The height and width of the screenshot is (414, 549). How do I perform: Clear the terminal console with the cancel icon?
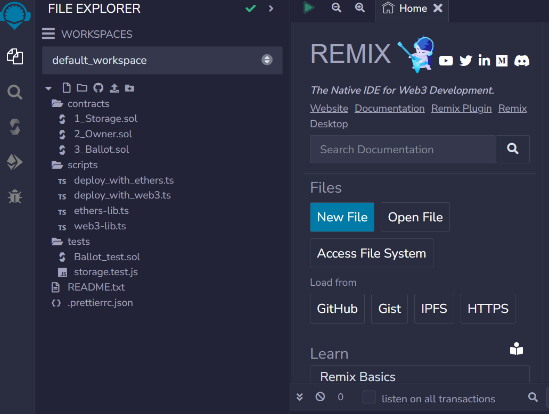pyautogui.click(x=319, y=396)
